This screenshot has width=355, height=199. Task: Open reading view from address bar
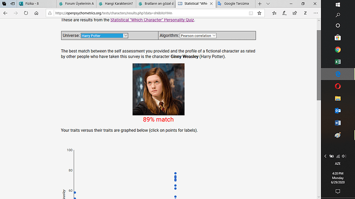(251, 13)
